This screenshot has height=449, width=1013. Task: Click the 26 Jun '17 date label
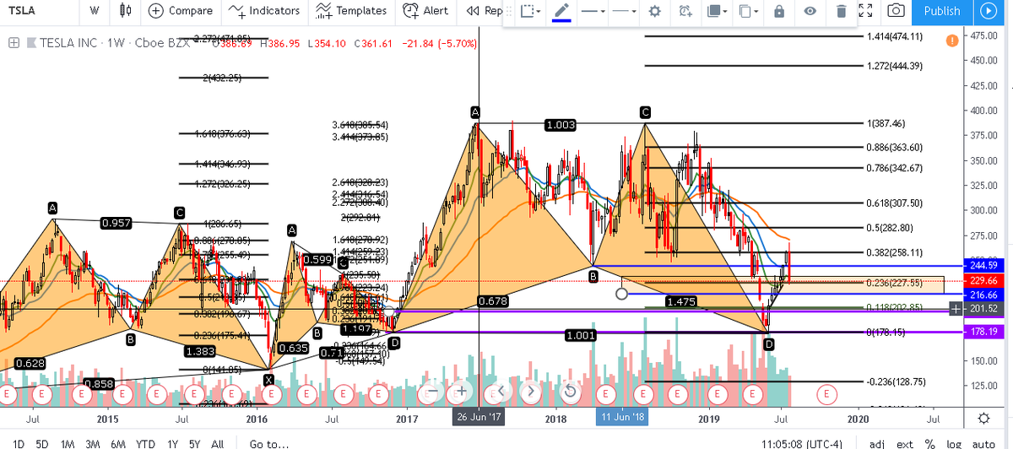pos(479,418)
